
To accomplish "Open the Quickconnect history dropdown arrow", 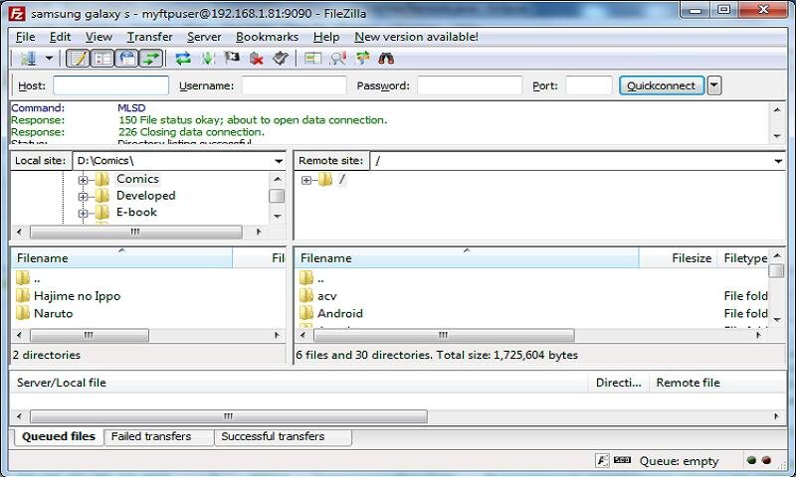I will coord(713,85).
